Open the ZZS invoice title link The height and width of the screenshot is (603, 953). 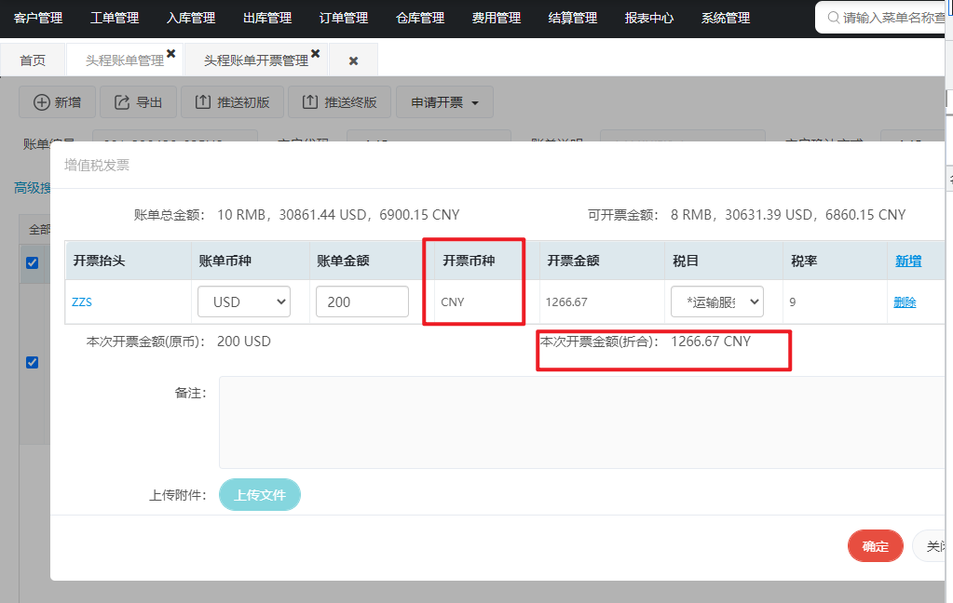pyautogui.click(x=82, y=301)
